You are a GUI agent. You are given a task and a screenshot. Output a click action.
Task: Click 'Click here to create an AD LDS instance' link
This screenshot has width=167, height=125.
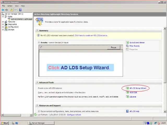(x=91, y=35)
